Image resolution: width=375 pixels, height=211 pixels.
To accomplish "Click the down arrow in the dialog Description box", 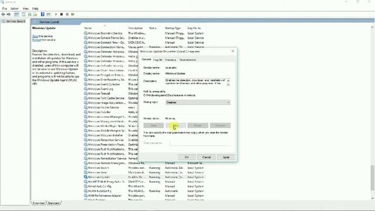I will tap(228, 84).
